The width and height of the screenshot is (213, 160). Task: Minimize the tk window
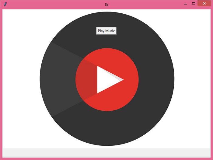(x=186, y=4)
